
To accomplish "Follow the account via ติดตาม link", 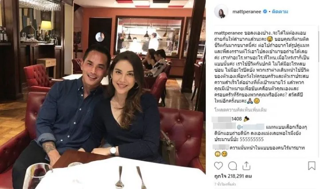I will 280,12.
